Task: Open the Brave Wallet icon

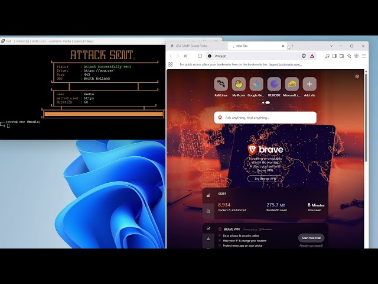Action: pyautogui.click(x=342, y=56)
